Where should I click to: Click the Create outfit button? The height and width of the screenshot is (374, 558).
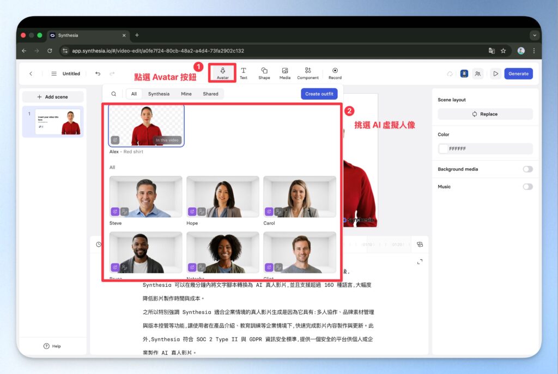[x=319, y=94]
